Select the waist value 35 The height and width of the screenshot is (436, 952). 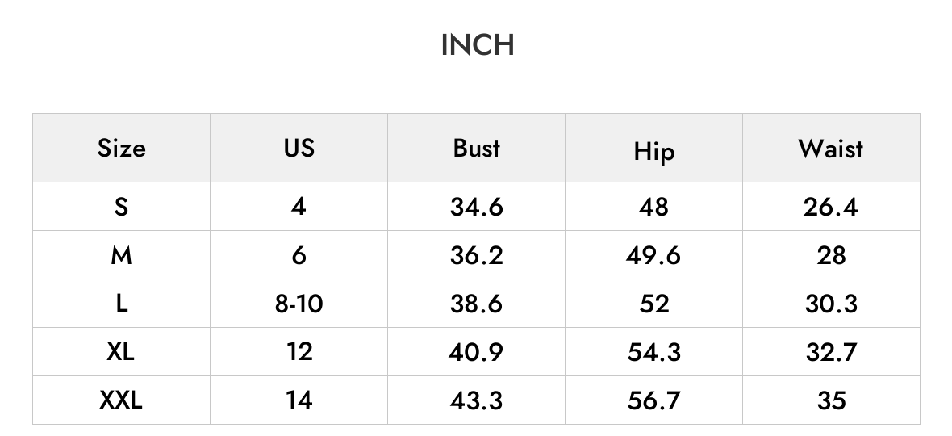point(831,400)
